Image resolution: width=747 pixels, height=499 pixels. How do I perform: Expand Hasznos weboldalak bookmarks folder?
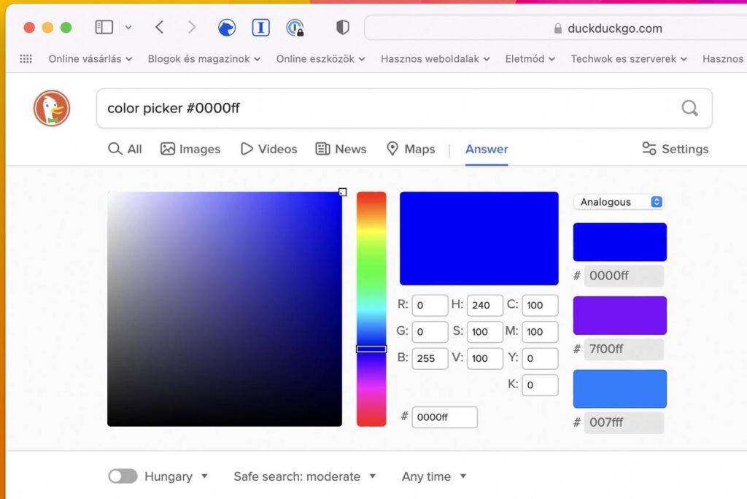coord(435,58)
